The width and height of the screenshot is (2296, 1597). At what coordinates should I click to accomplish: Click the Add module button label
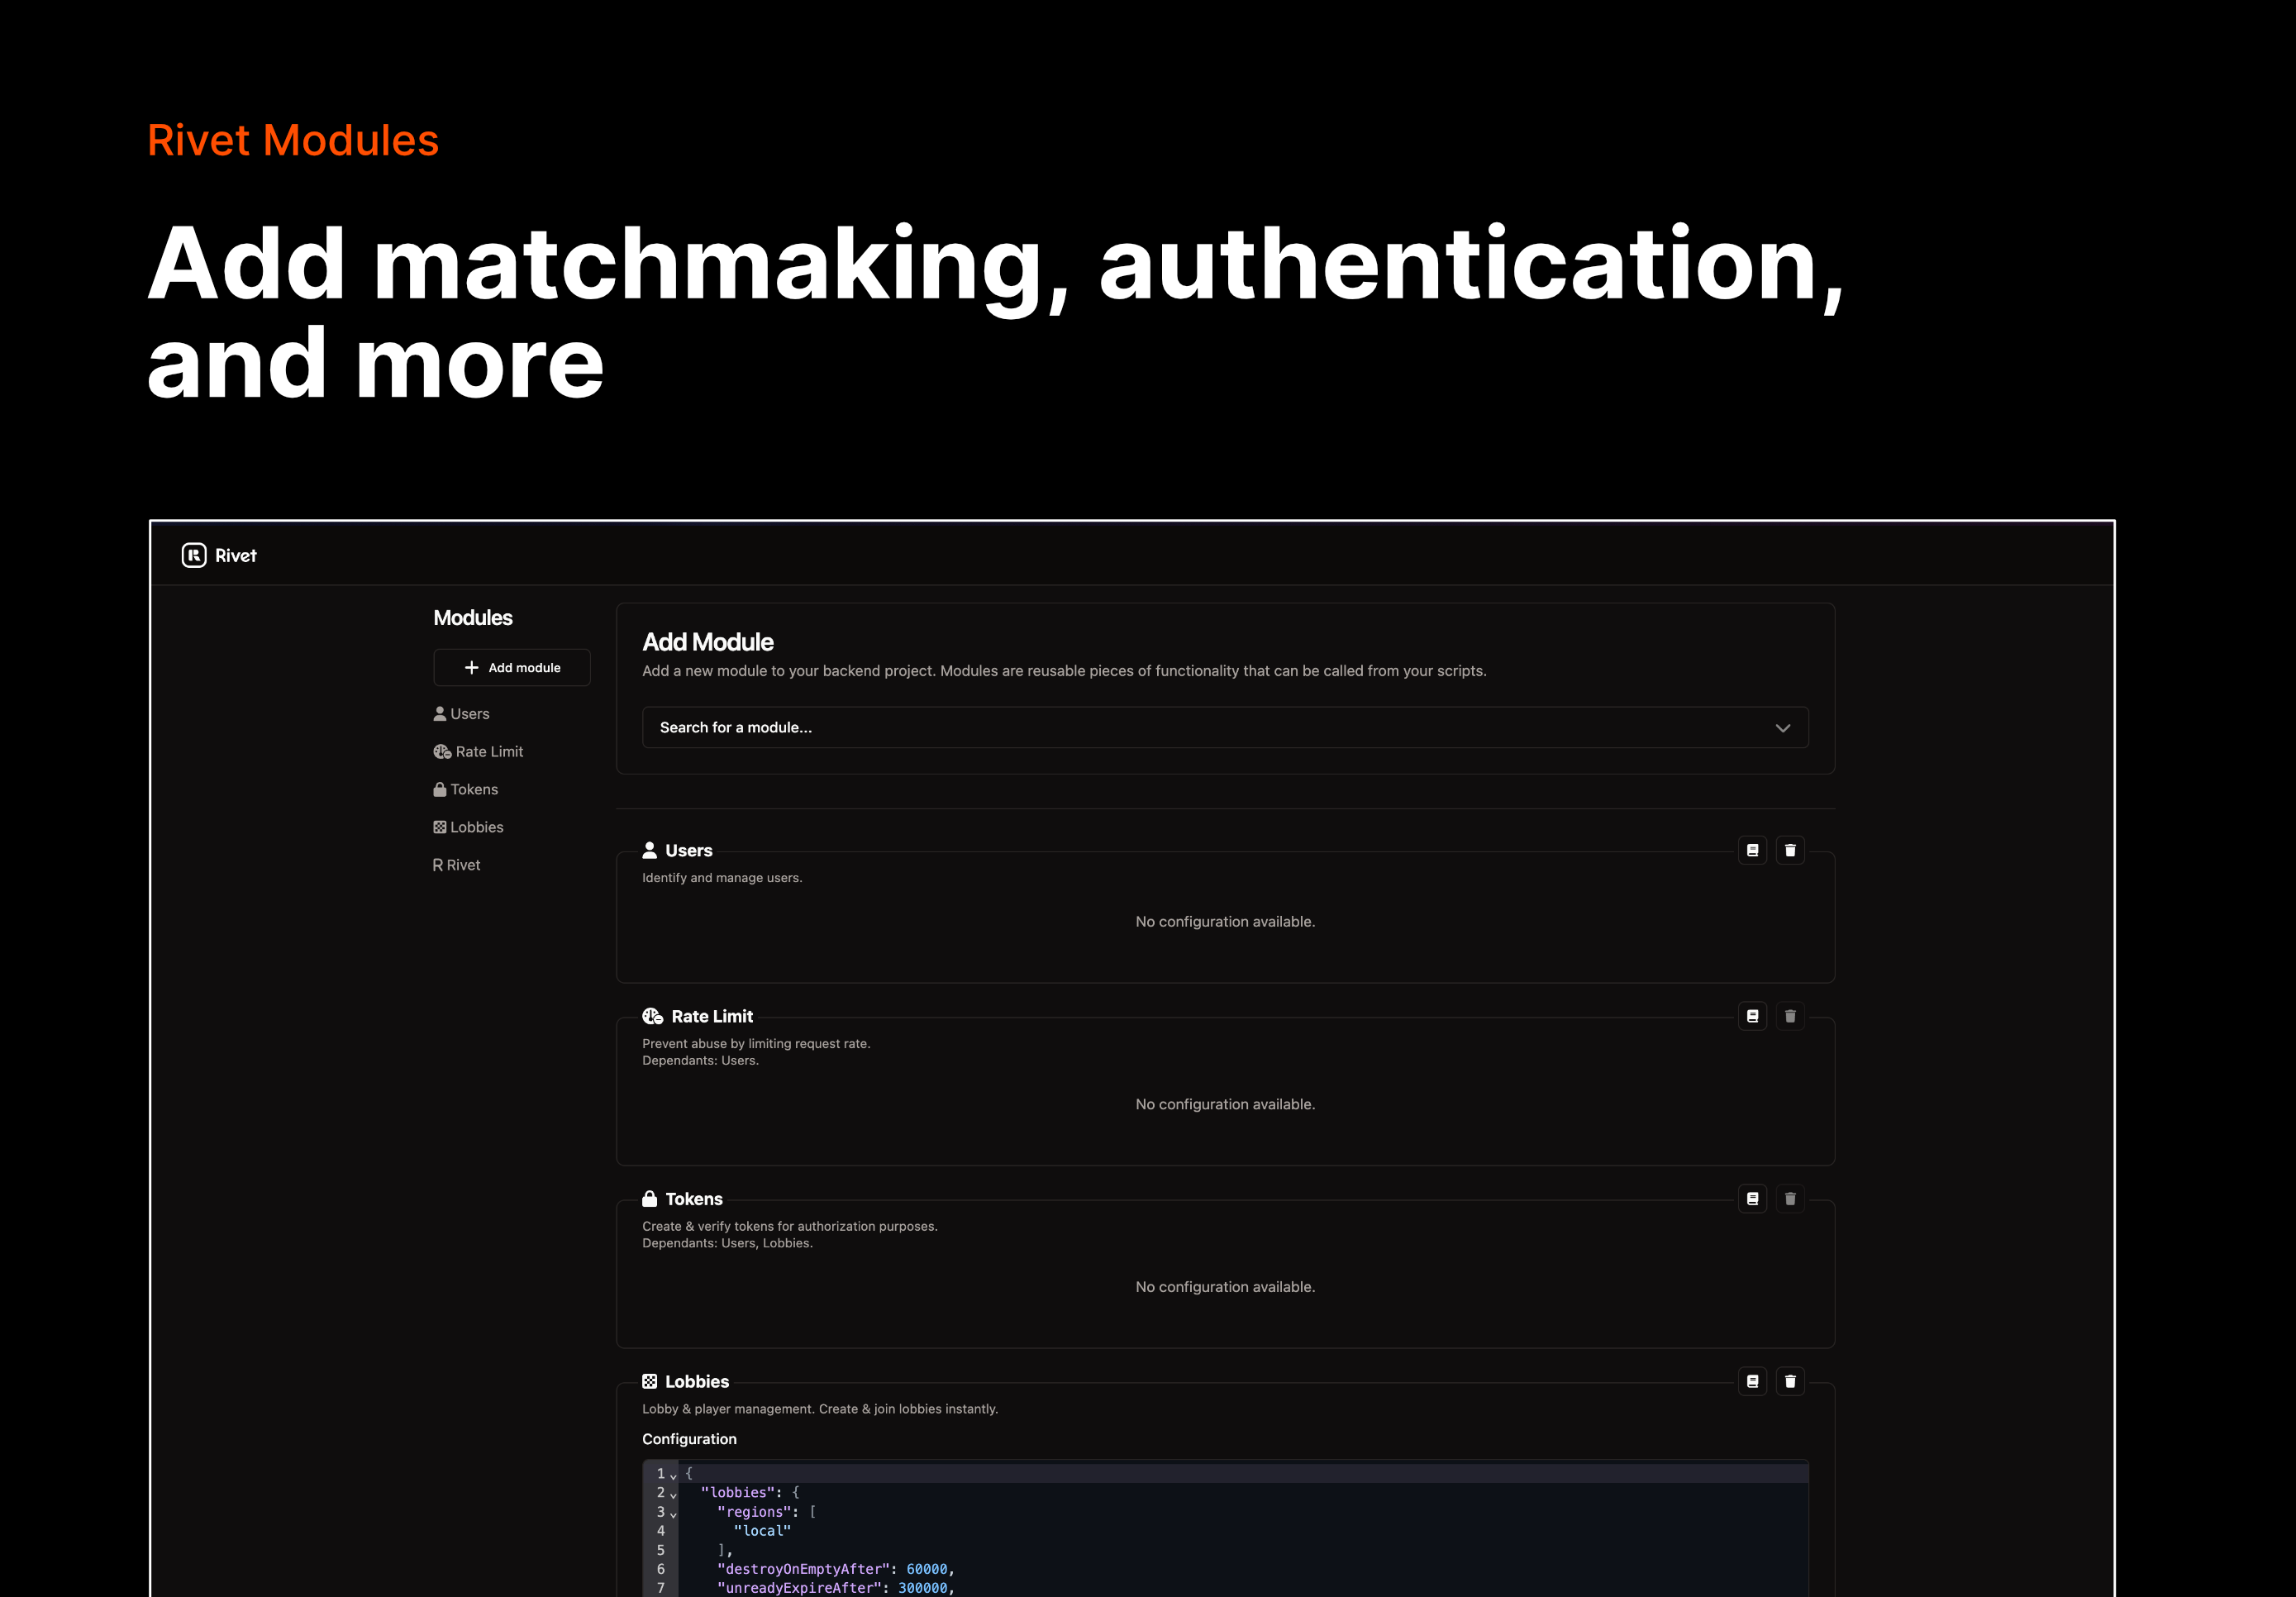525,667
